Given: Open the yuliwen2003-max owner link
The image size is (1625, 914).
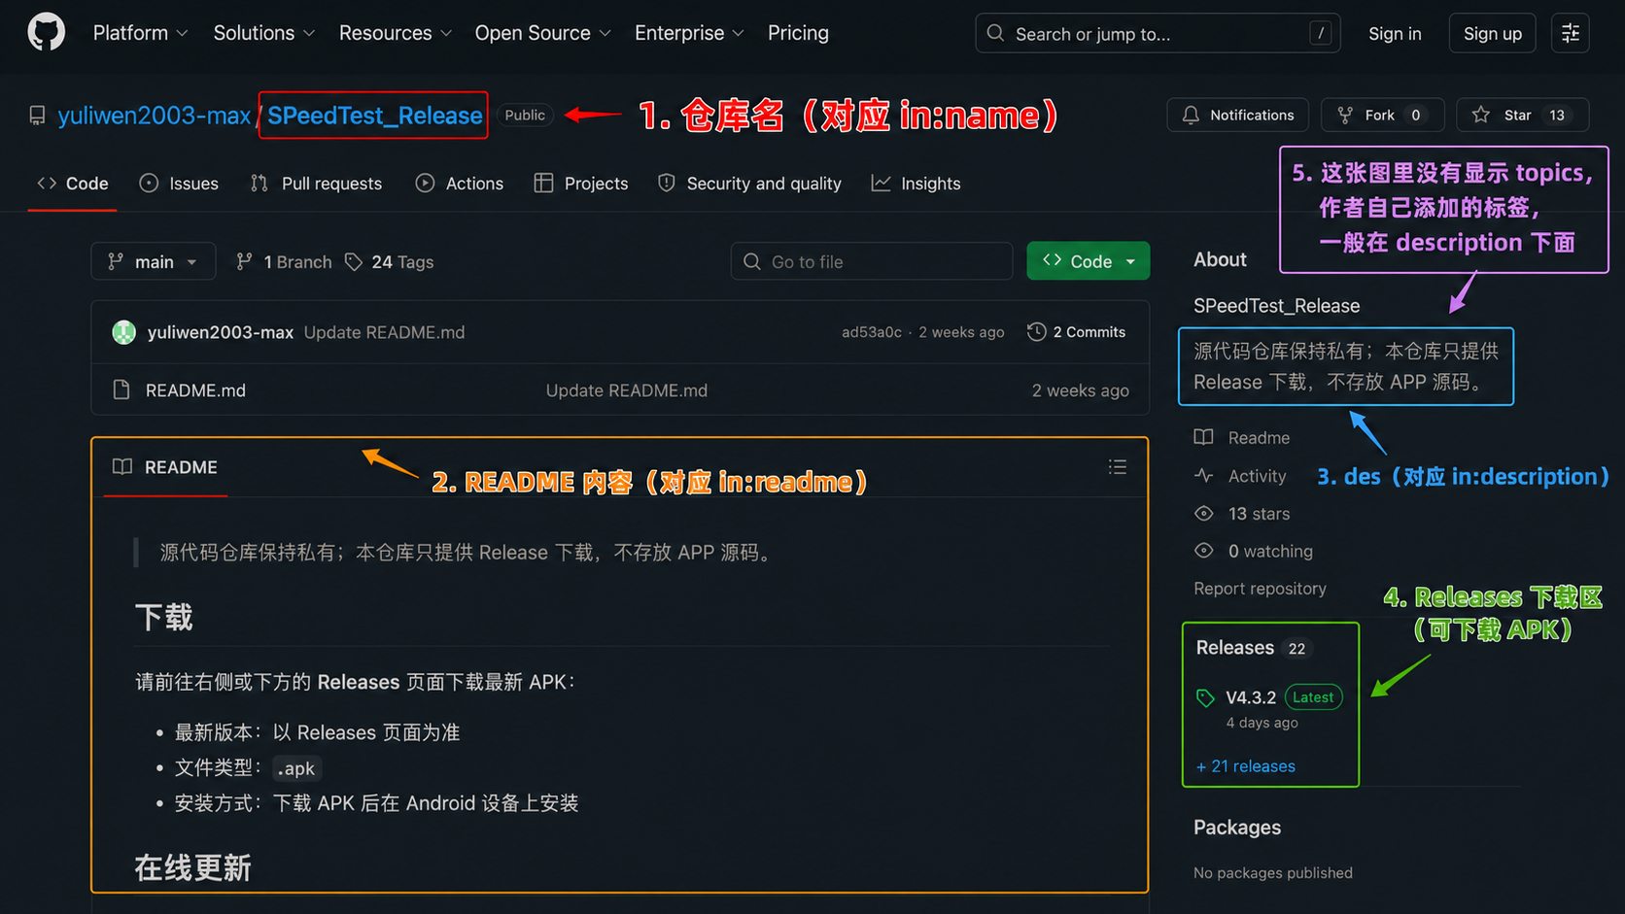Looking at the screenshot, I should 154,116.
